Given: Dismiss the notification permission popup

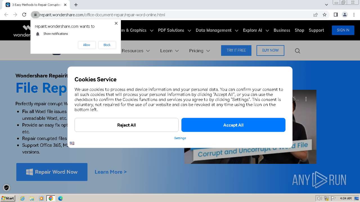Looking at the screenshot, I should (116, 23).
